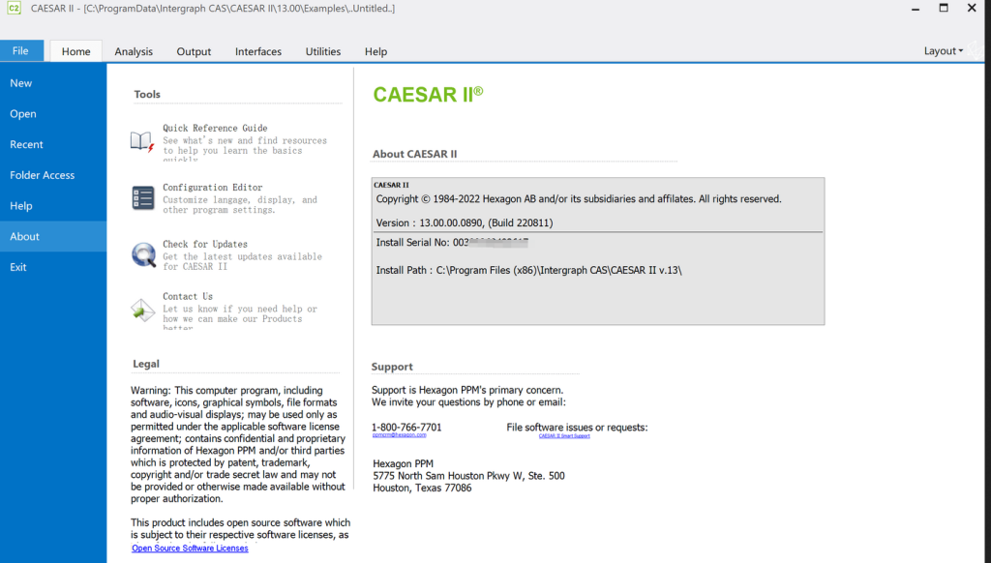
Task: Open the File menu tab
Action: [20, 51]
